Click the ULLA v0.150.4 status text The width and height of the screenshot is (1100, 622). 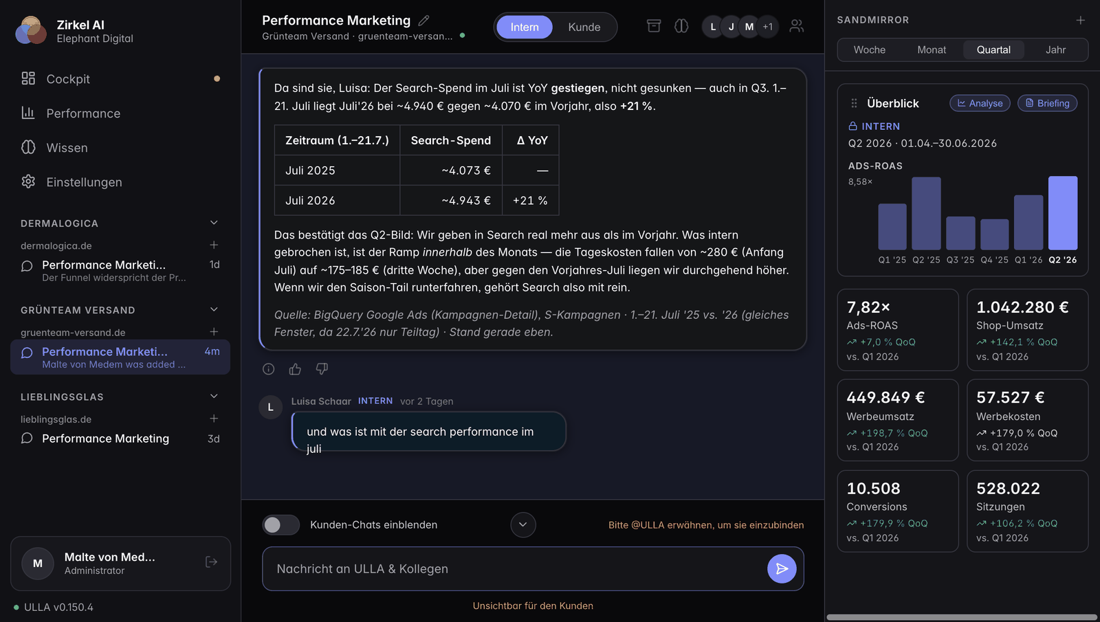58,607
